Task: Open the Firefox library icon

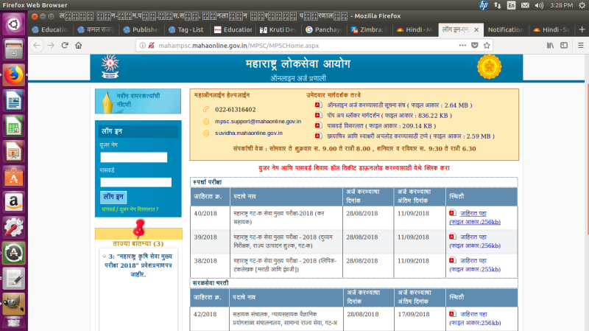Action: 550,46
